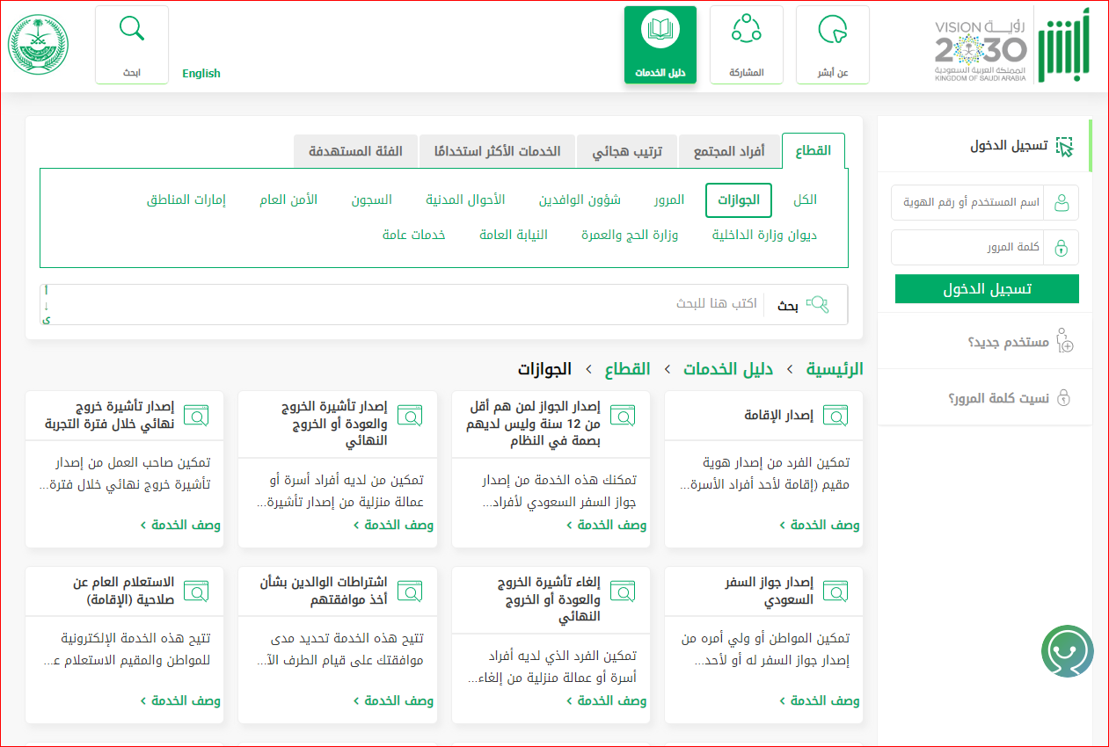
Task: Switch the site language to English
Action: pyautogui.click(x=201, y=74)
